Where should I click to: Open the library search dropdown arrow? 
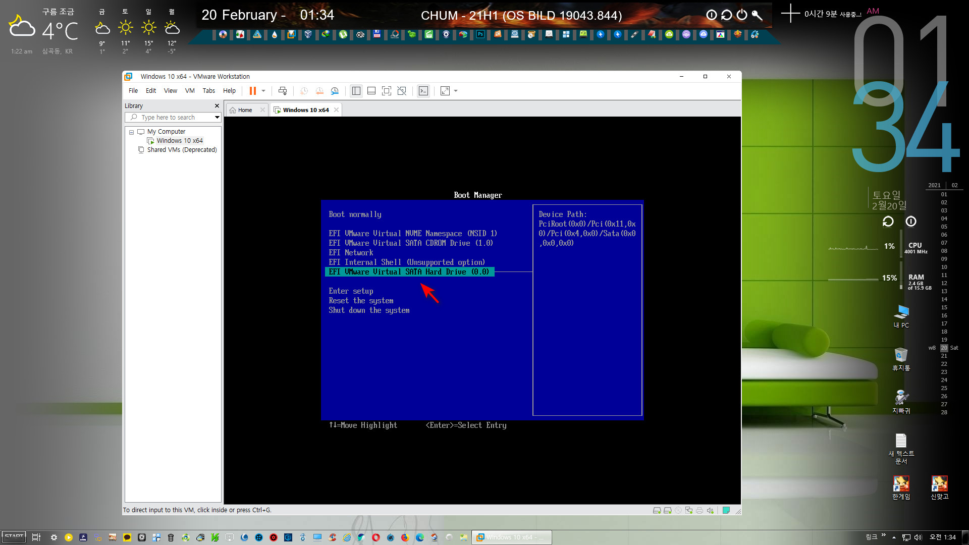tap(218, 118)
